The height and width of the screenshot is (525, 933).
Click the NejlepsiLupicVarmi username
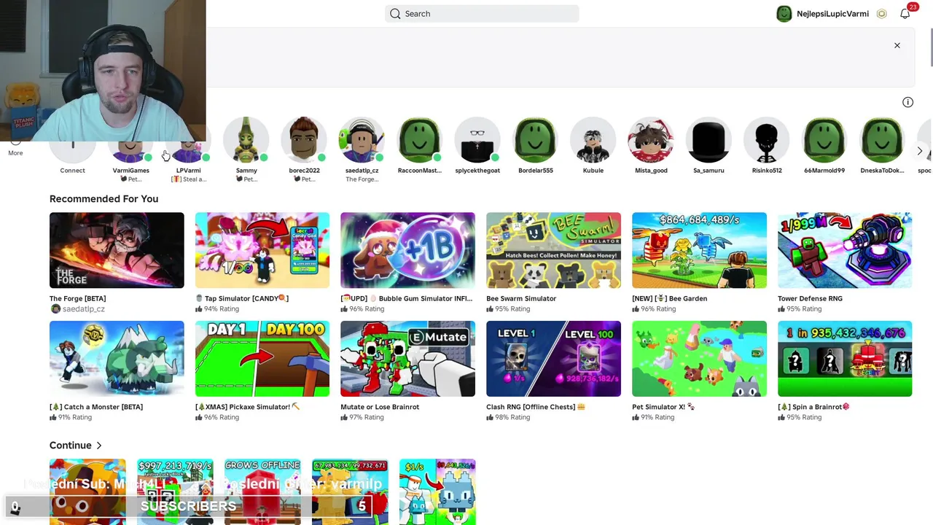coord(832,14)
